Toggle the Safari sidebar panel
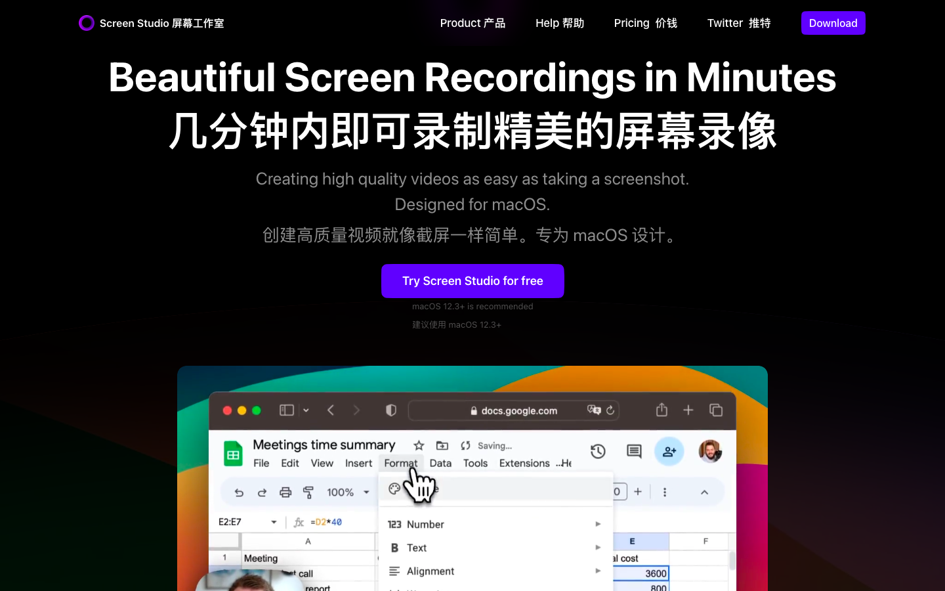Image resolution: width=945 pixels, height=591 pixels. [x=287, y=410]
